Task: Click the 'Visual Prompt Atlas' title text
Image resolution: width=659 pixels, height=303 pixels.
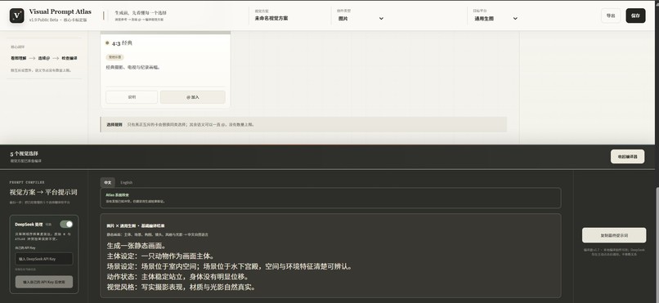Action: [61, 11]
